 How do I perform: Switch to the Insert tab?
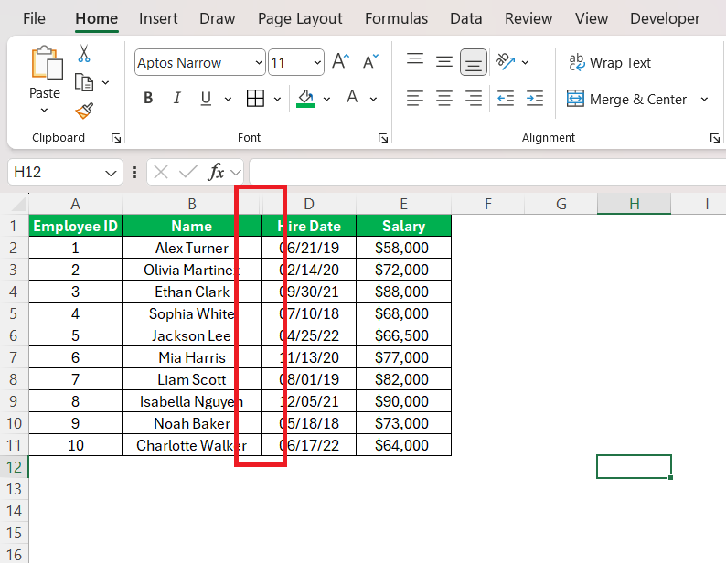point(158,18)
